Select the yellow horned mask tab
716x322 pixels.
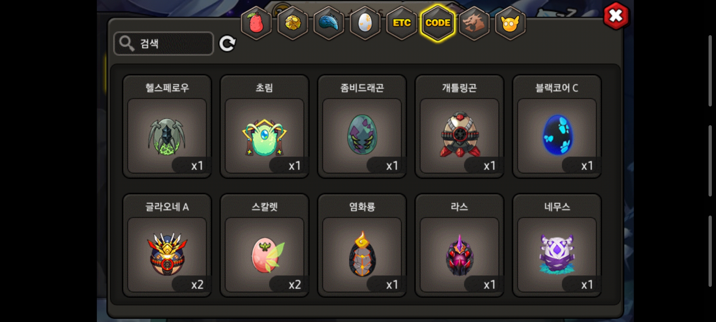point(510,23)
